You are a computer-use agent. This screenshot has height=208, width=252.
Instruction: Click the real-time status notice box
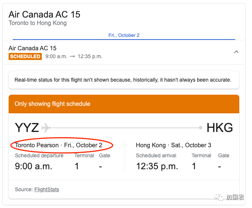coord(124,80)
